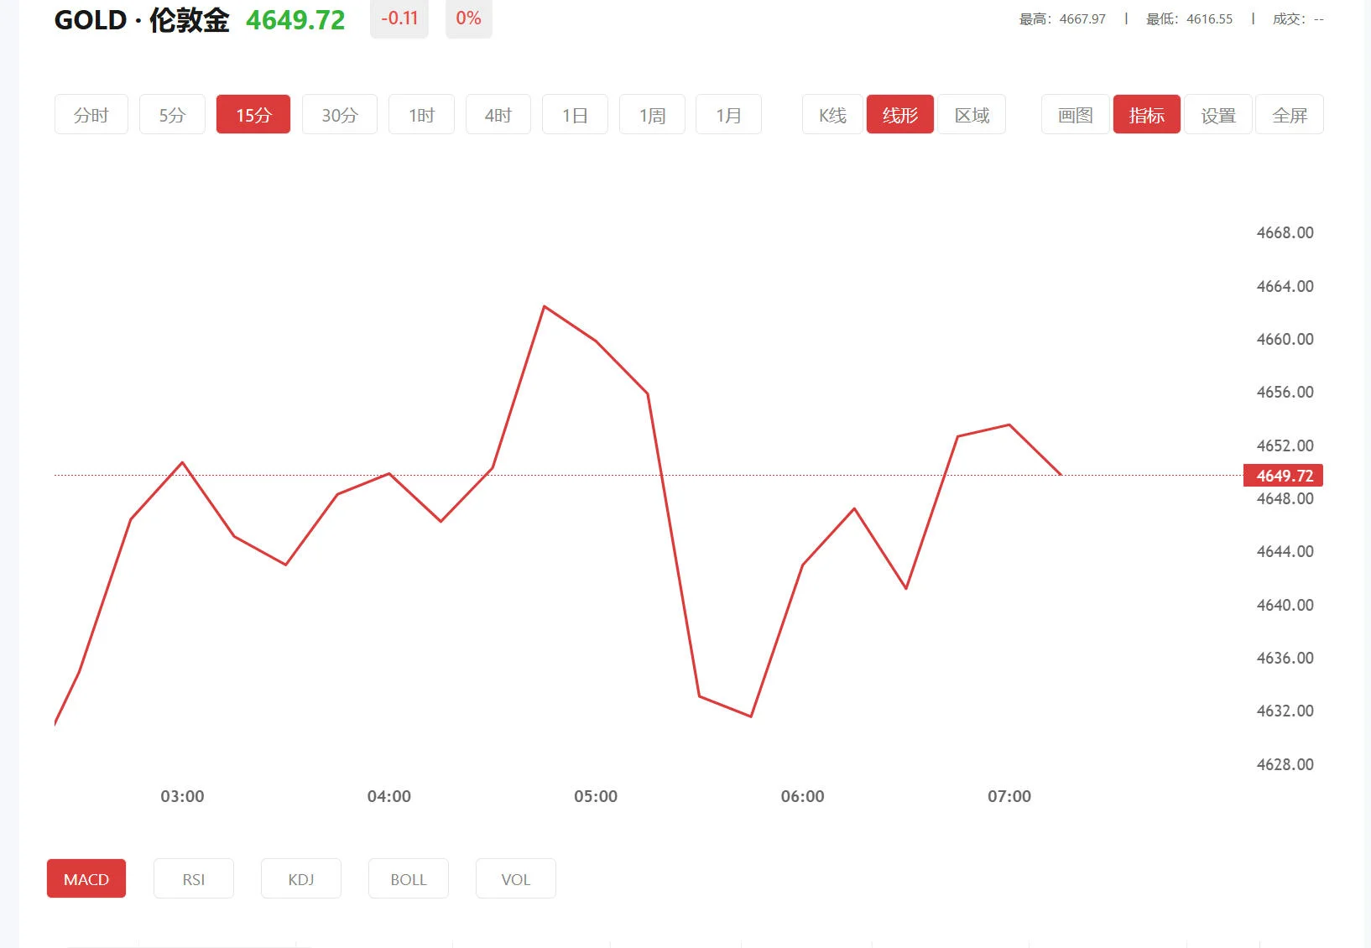
Task: Enable the RSI indicator
Action: pos(193,878)
